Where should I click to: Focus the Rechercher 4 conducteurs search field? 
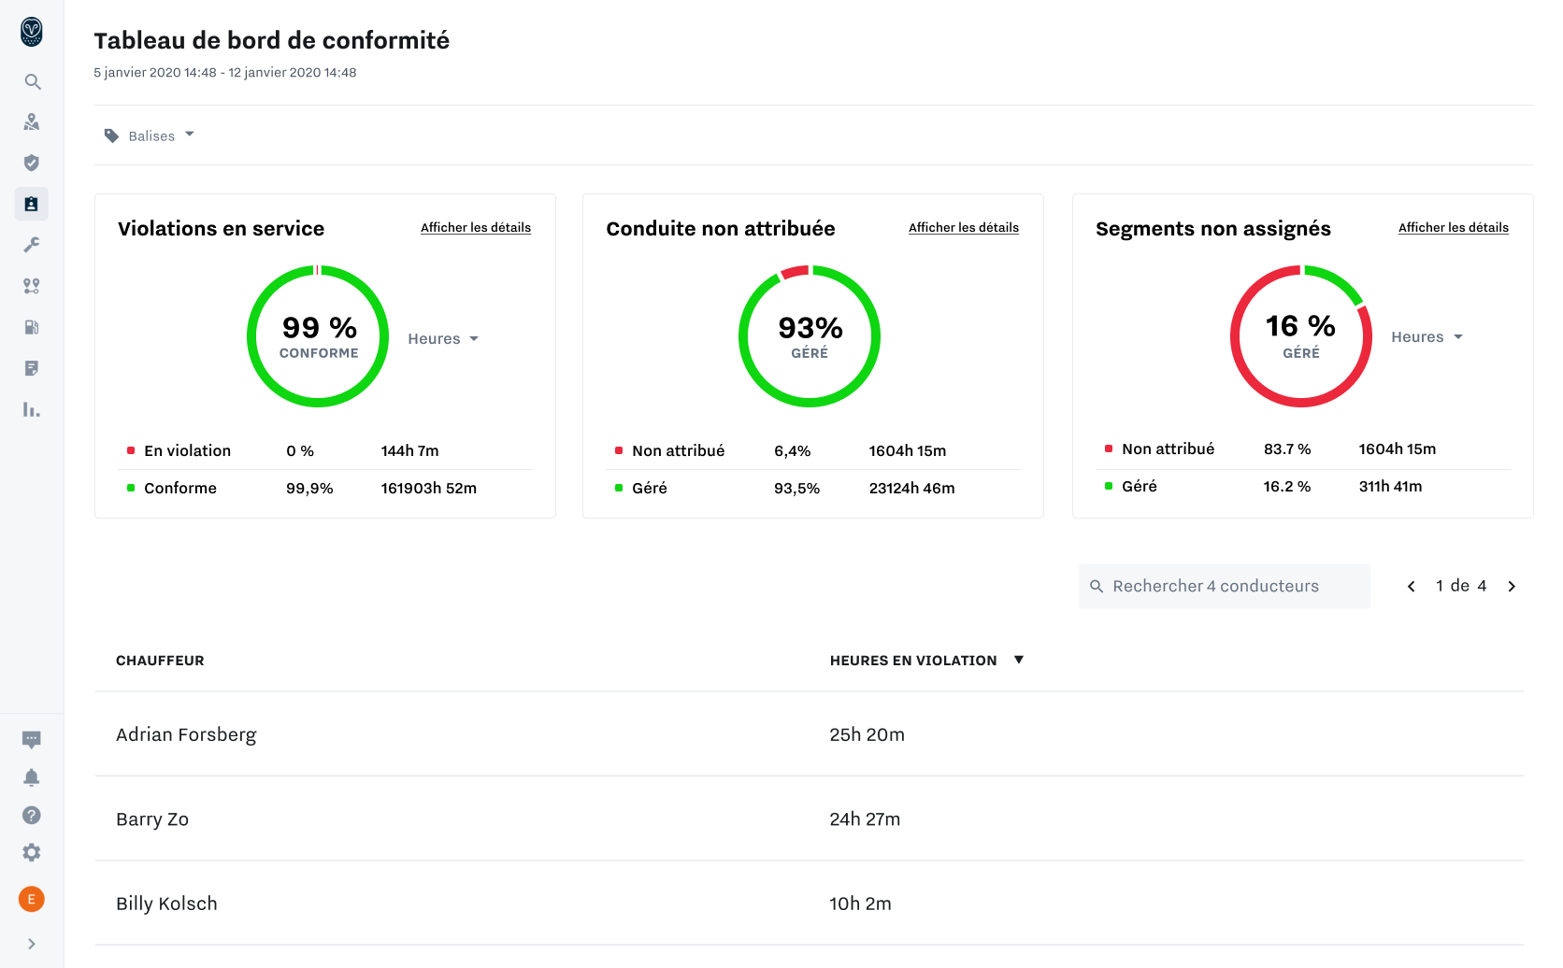click(1225, 586)
